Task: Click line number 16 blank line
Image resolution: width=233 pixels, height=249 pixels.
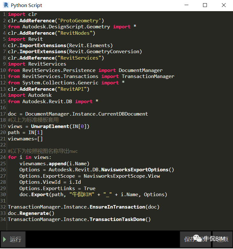Action: tap(3, 108)
